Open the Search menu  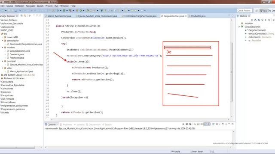(40, 6)
